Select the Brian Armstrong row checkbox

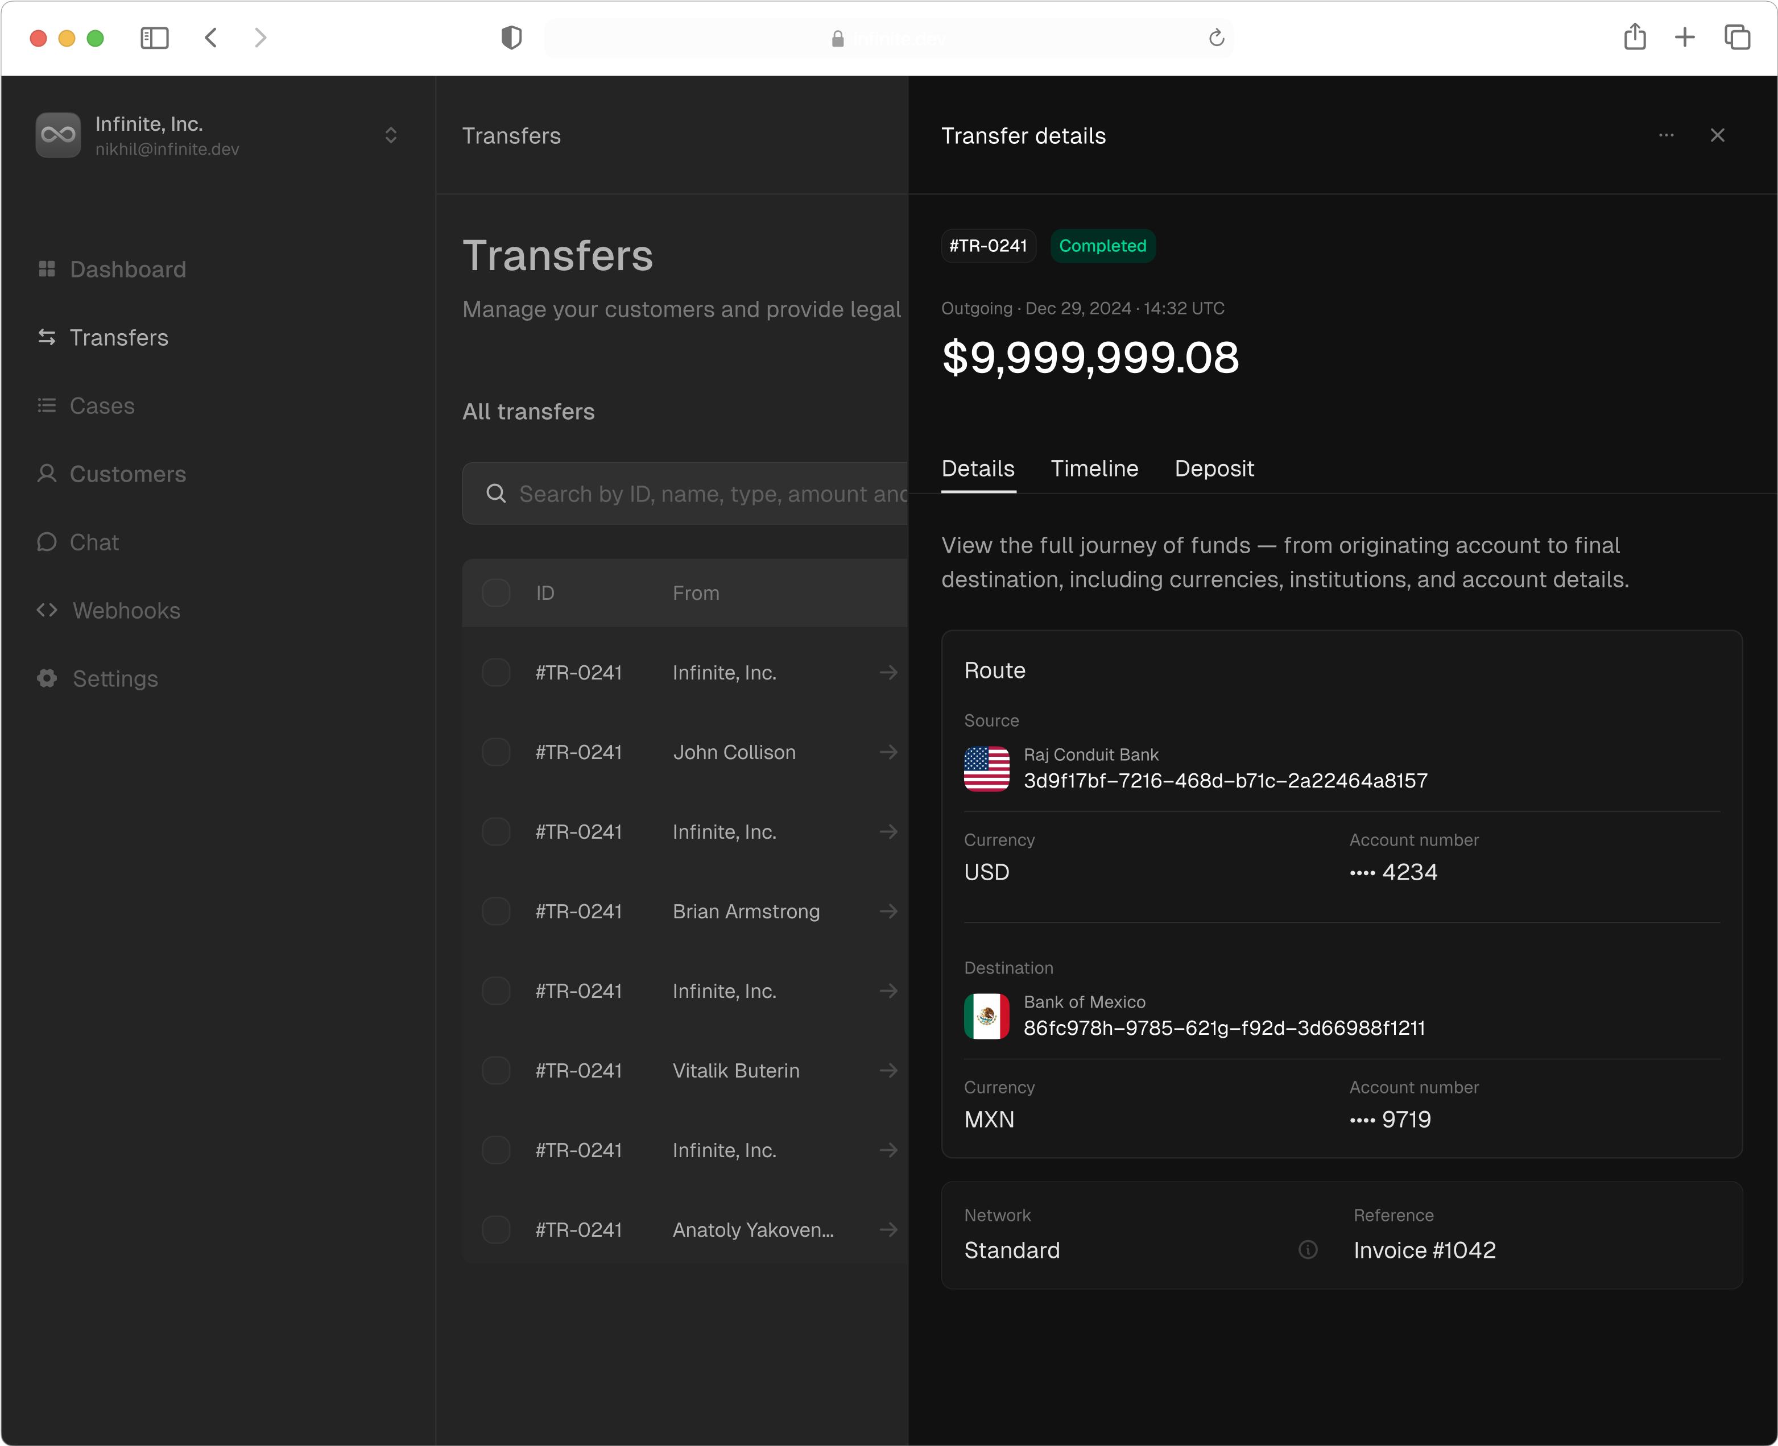click(496, 911)
